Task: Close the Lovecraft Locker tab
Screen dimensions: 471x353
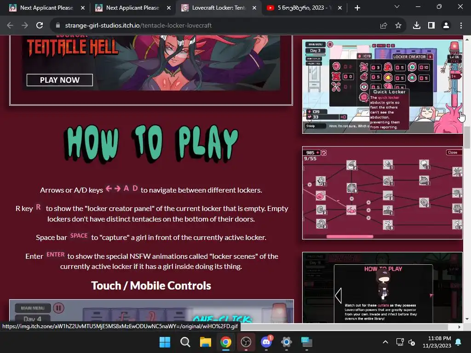Action: pos(254,8)
